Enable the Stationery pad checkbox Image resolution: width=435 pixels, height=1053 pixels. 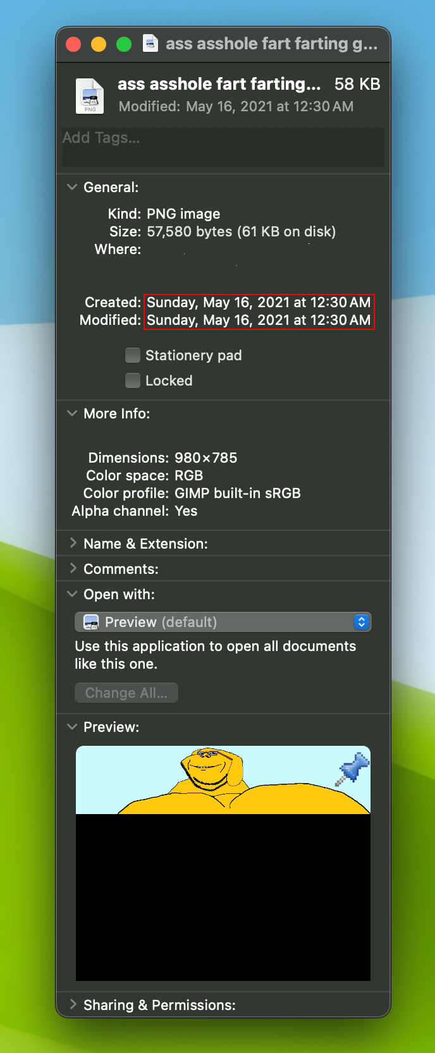pos(133,355)
